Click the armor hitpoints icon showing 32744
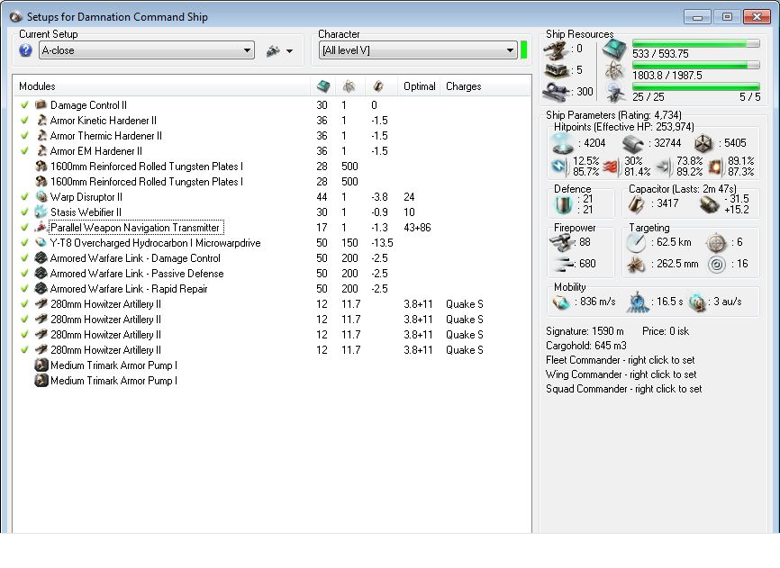The image size is (780, 568). (x=634, y=144)
